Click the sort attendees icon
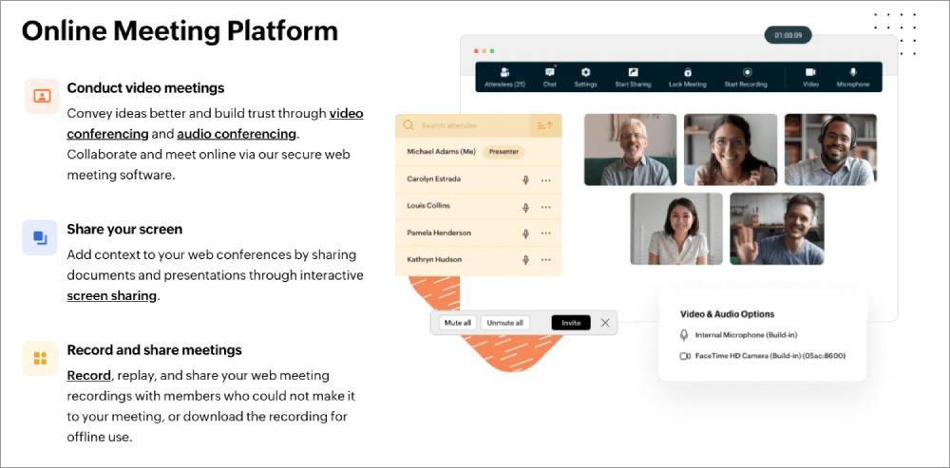The image size is (950, 468). (545, 125)
